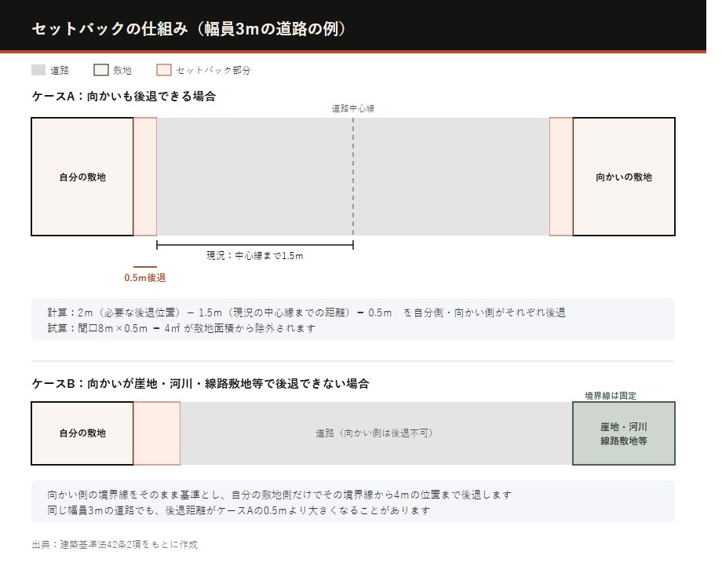The height and width of the screenshot is (581, 722).
Task: Click the 現況：中心線まで1.5m label
Action: pos(255,256)
